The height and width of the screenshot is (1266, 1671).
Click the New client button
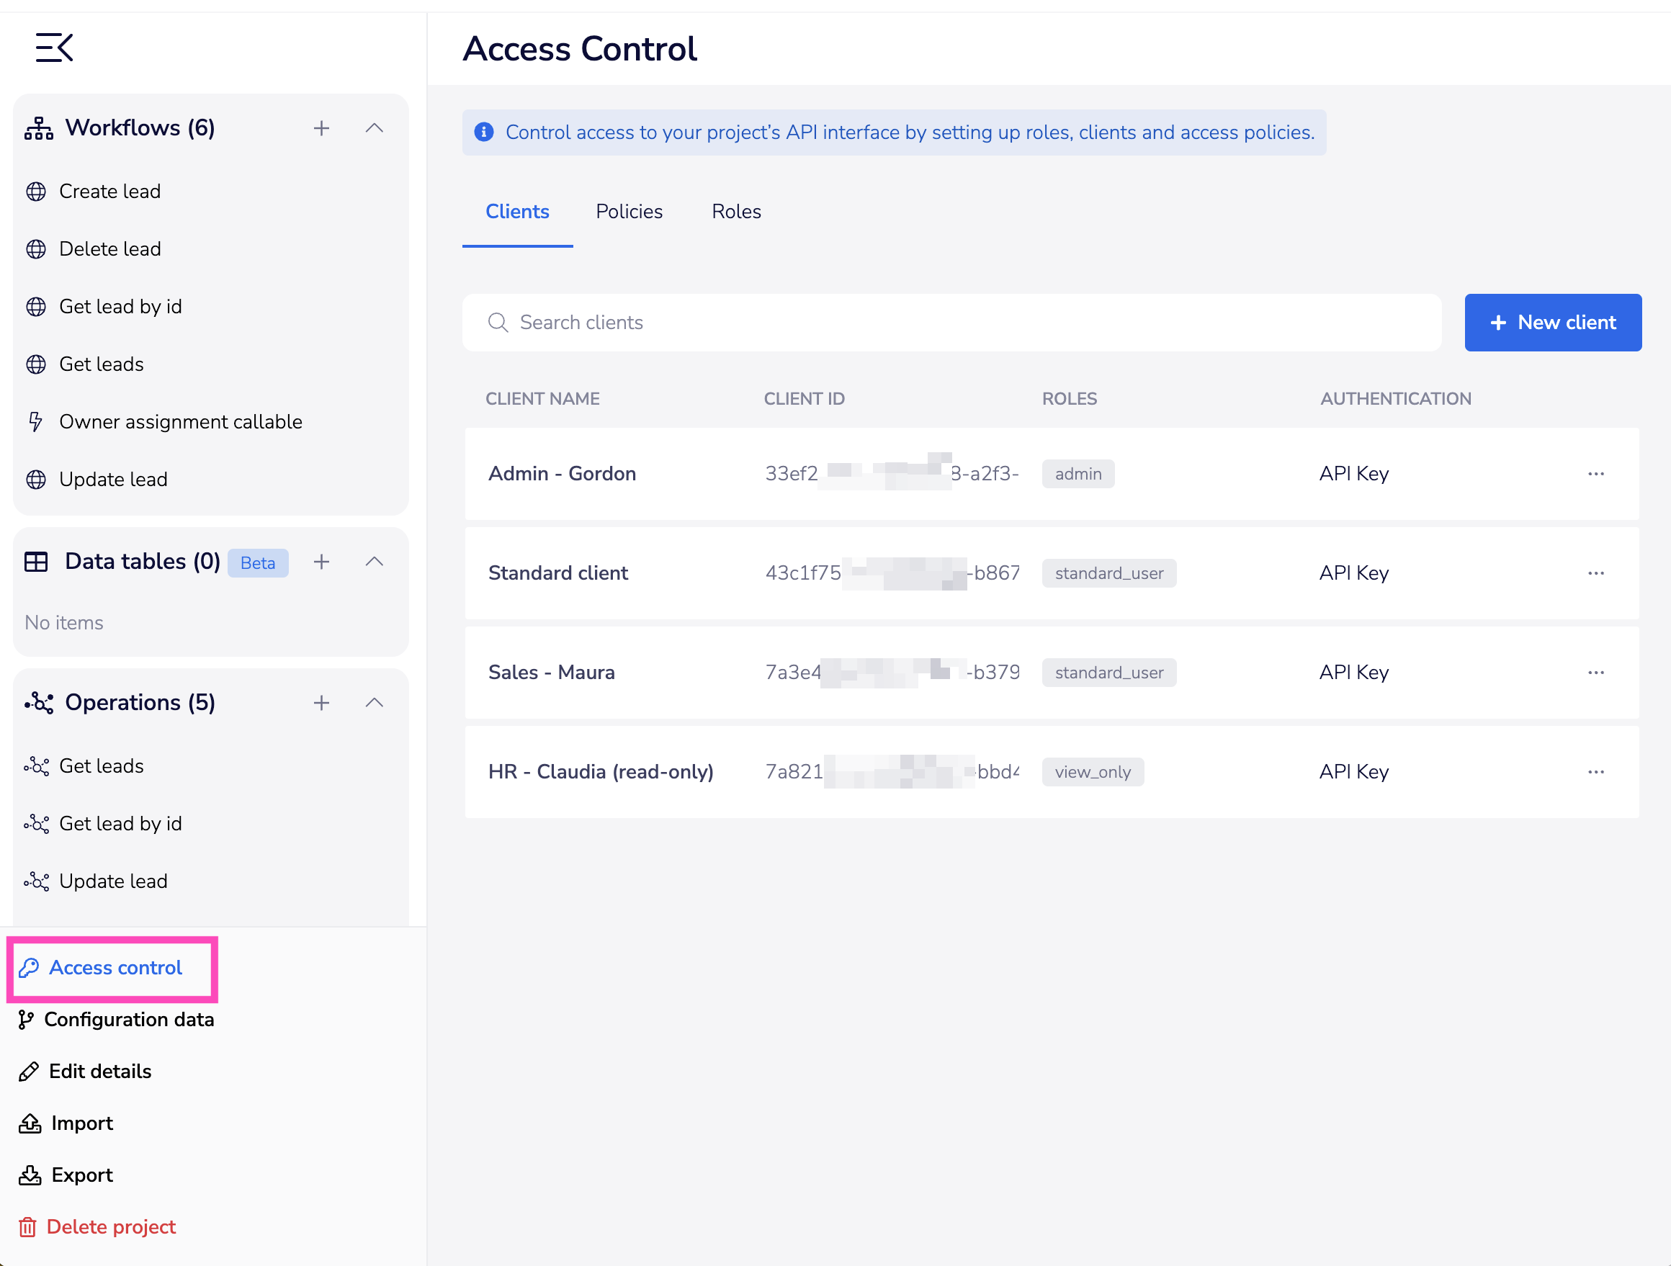click(x=1552, y=323)
